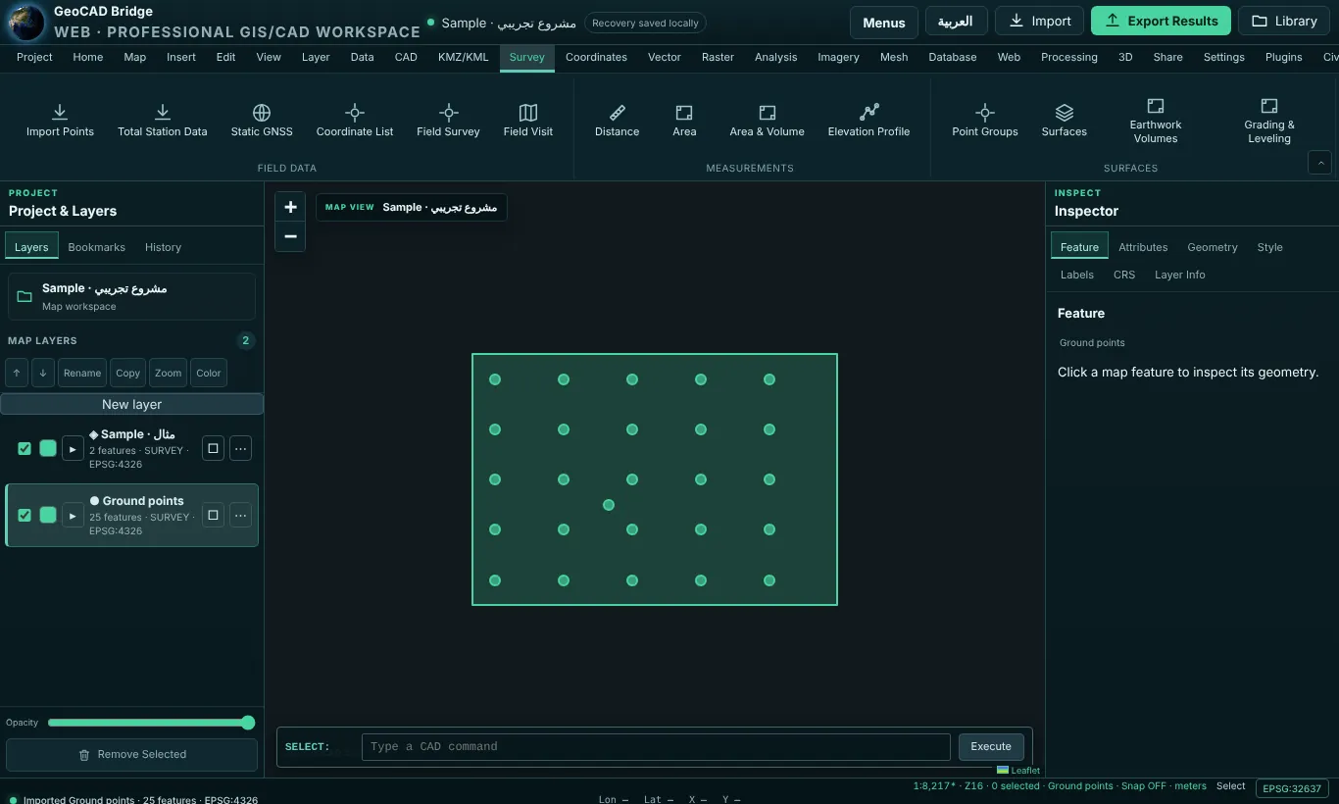Uncheck the Ground points layer visibility checkbox

click(x=25, y=515)
